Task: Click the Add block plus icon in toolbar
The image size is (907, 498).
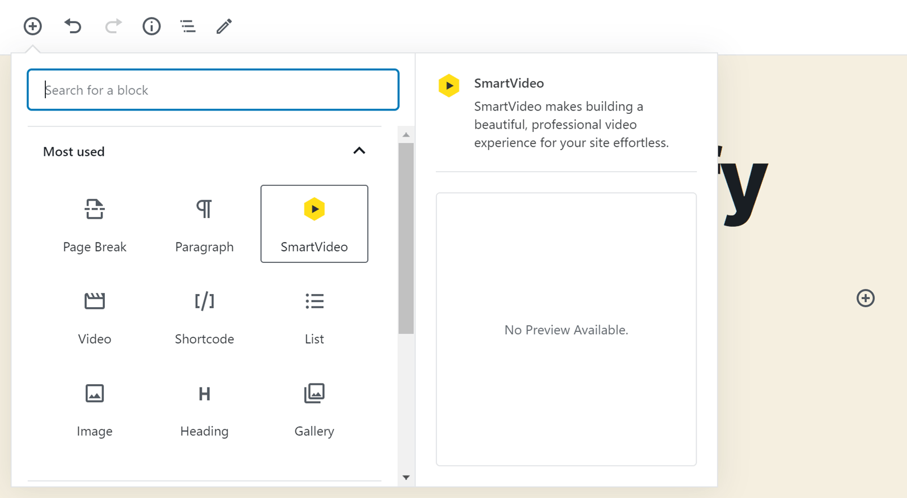Action: click(x=32, y=26)
